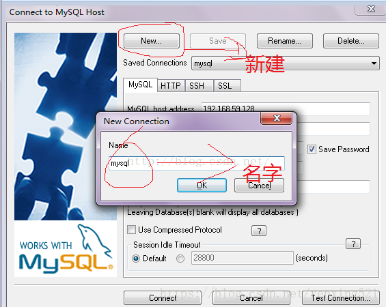This screenshot has height=307, width=386.
Task: Toggle the Save Password checkbox
Action: click(312, 149)
